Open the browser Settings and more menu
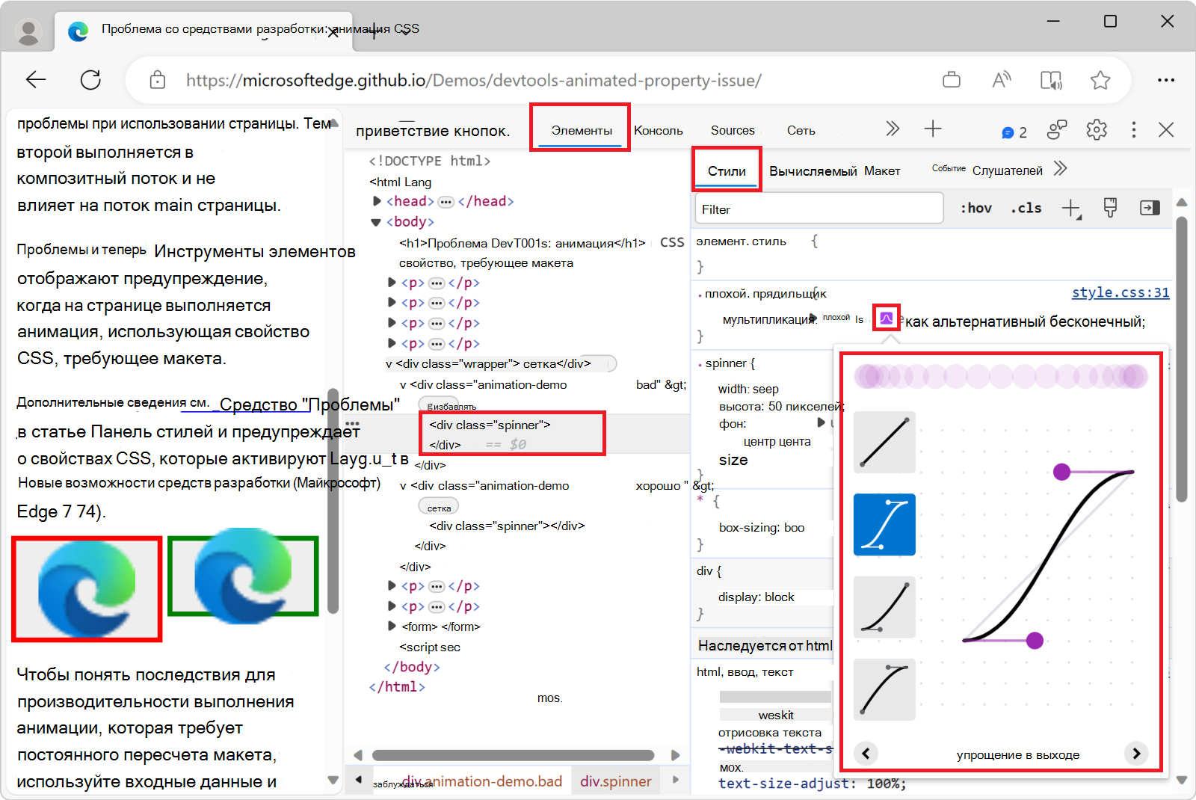The image size is (1196, 800). coord(1166,80)
